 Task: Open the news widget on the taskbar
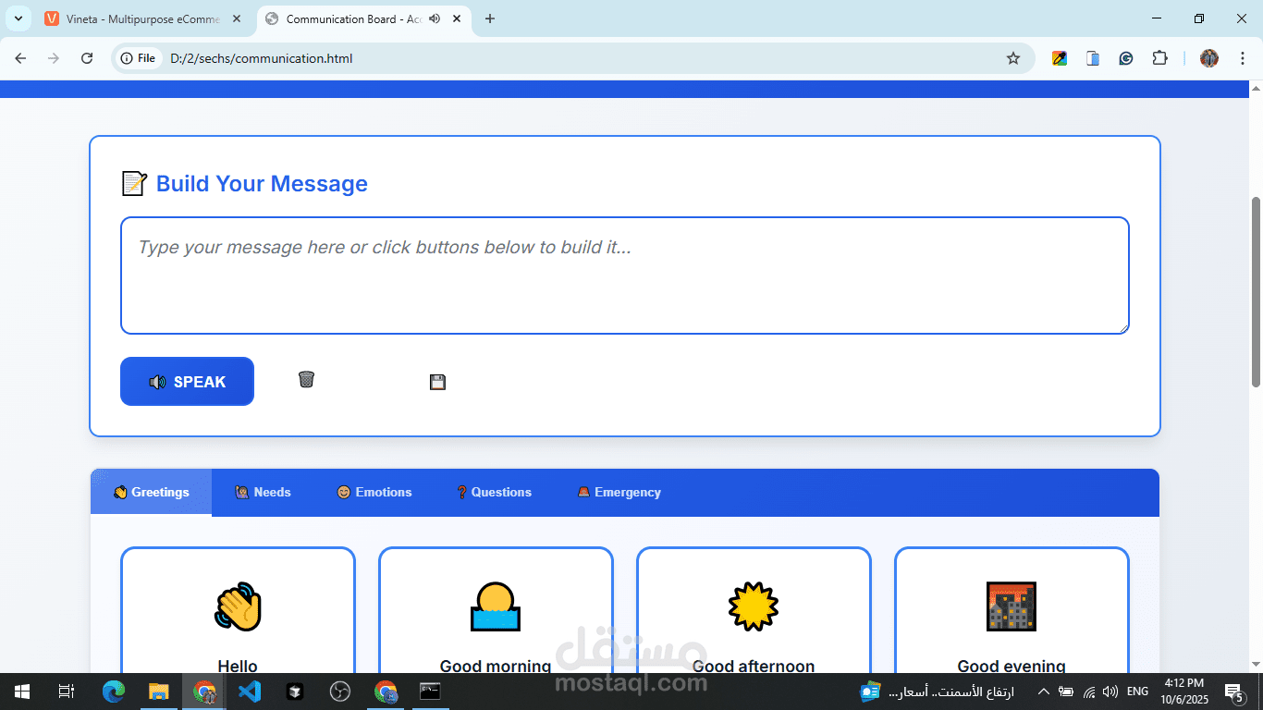click(x=938, y=692)
